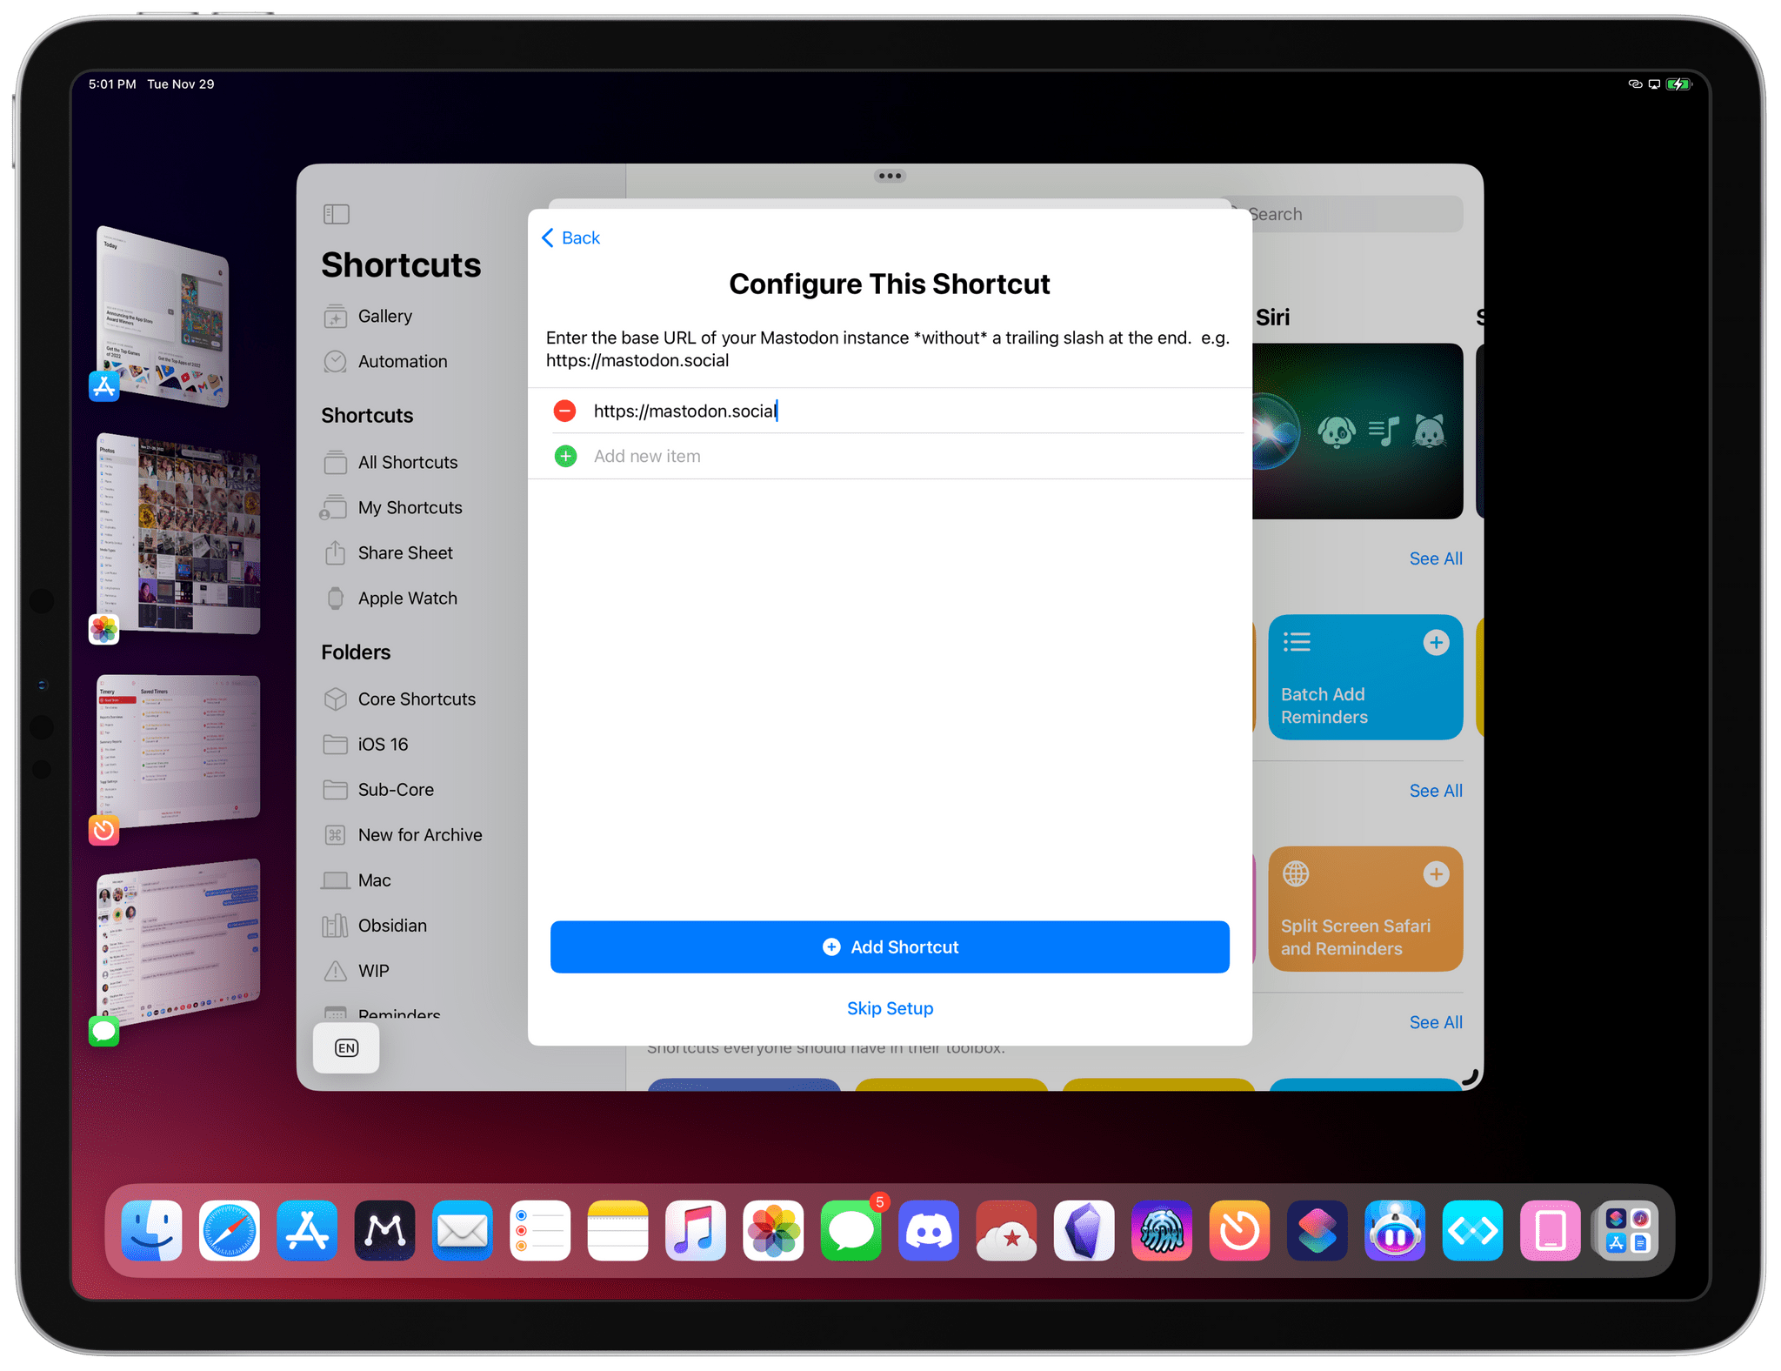Click Skip Setup link
Viewport: 1781px width, 1371px height.
[x=891, y=1008]
